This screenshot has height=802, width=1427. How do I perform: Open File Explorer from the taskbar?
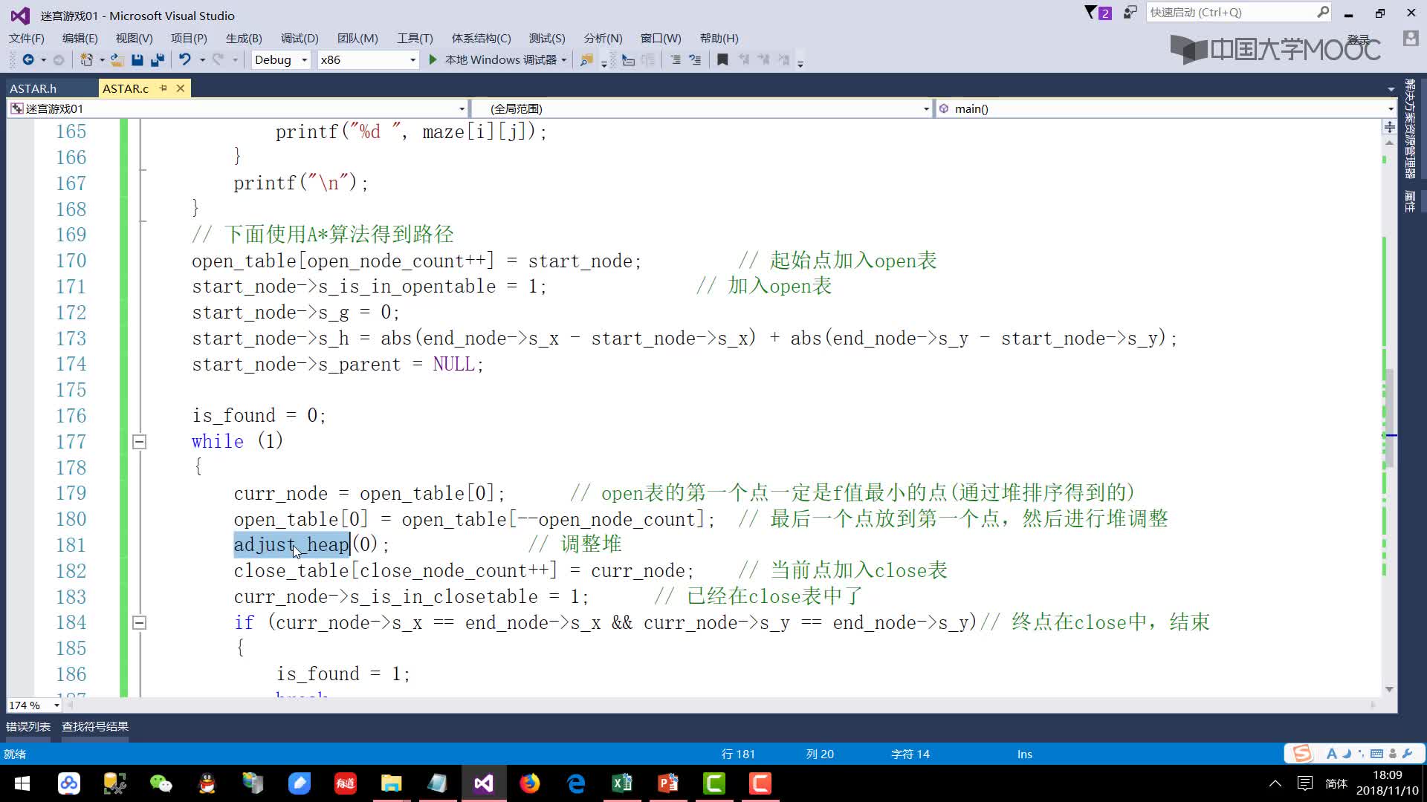tap(391, 783)
